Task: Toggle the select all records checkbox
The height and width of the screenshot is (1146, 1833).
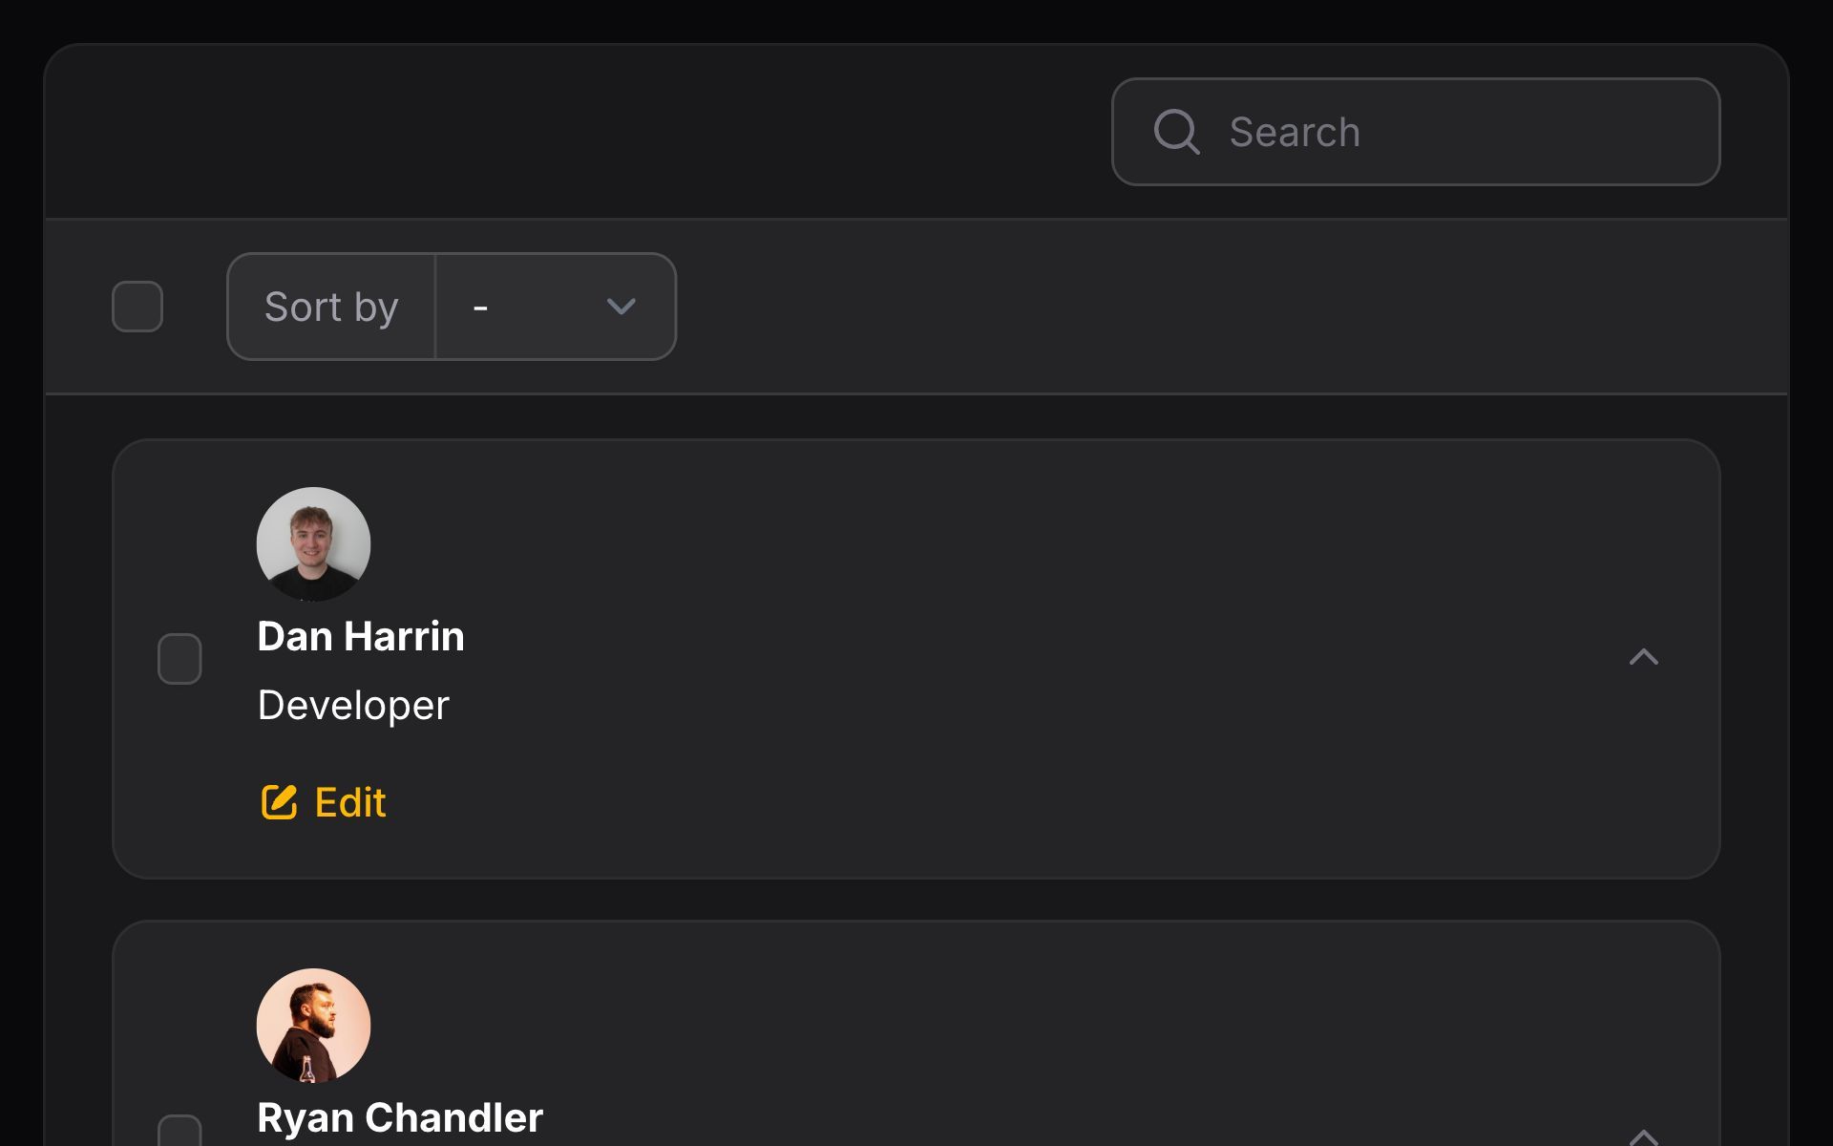Action: [x=137, y=307]
